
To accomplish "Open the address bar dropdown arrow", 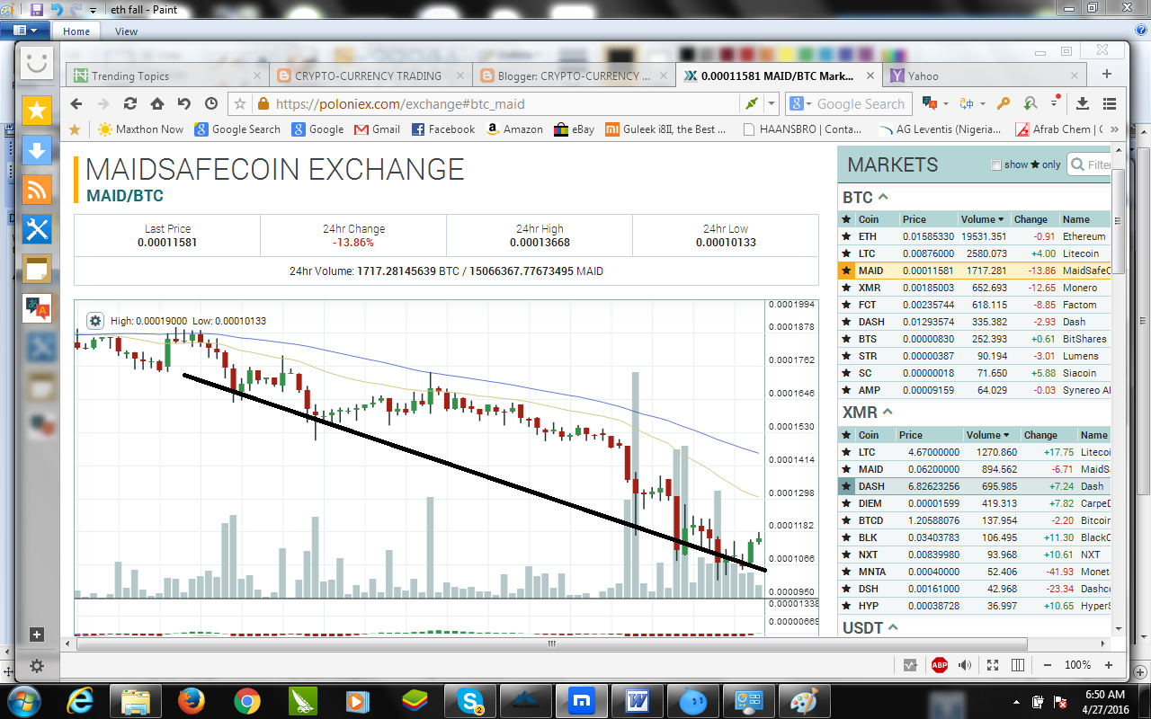I will coord(772,104).
